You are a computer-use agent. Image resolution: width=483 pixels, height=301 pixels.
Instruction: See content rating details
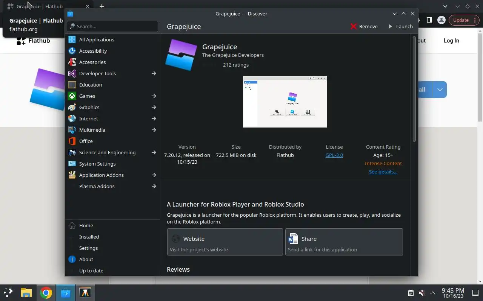(383, 172)
